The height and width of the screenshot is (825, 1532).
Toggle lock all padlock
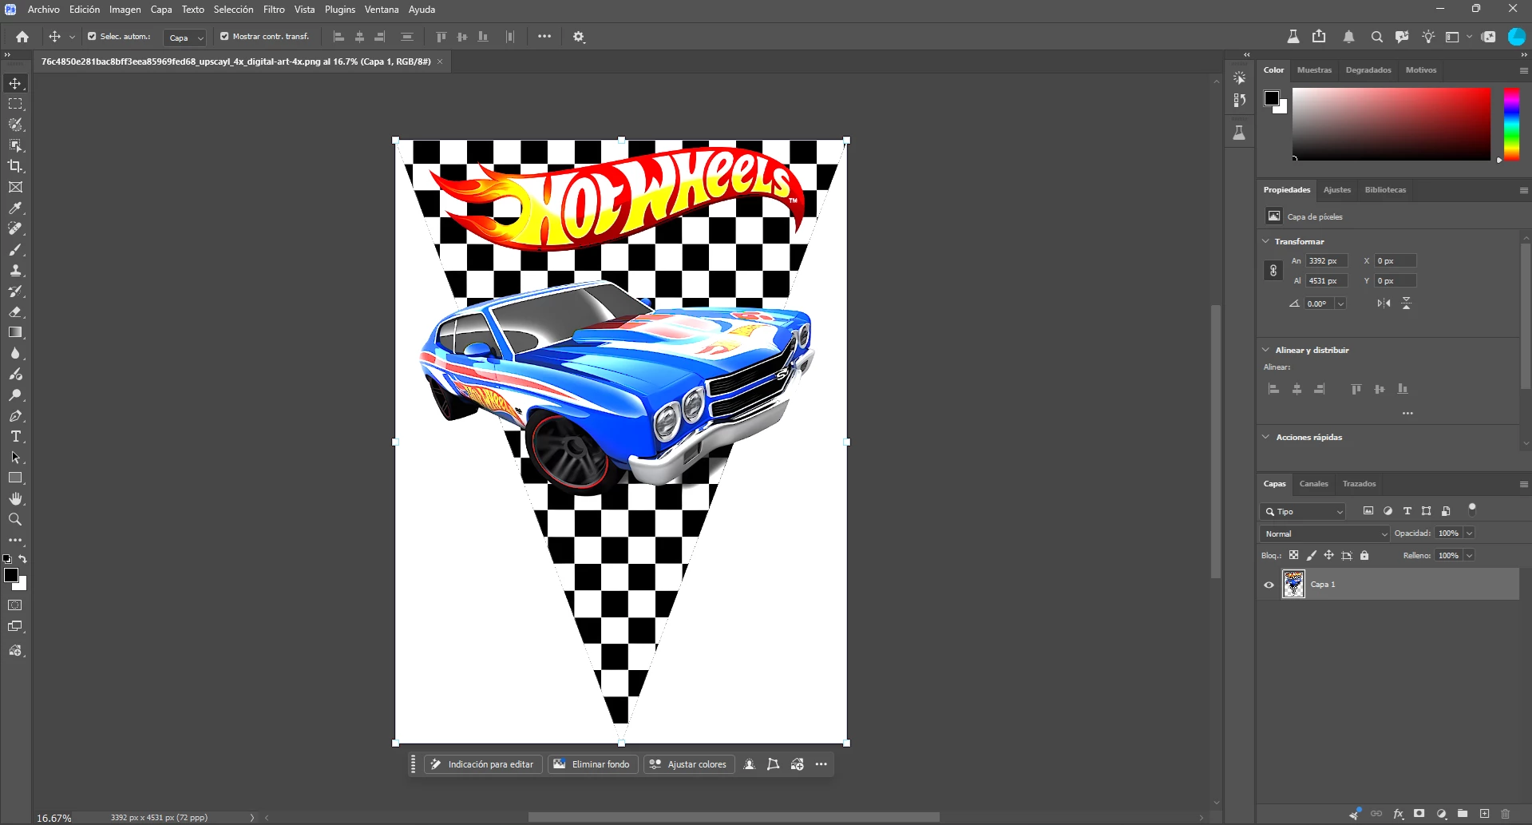(x=1364, y=555)
